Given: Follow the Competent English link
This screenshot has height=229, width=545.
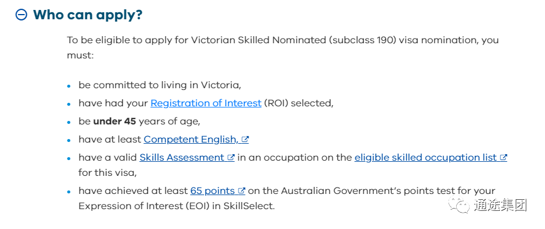Looking at the screenshot, I should (x=191, y=139).
